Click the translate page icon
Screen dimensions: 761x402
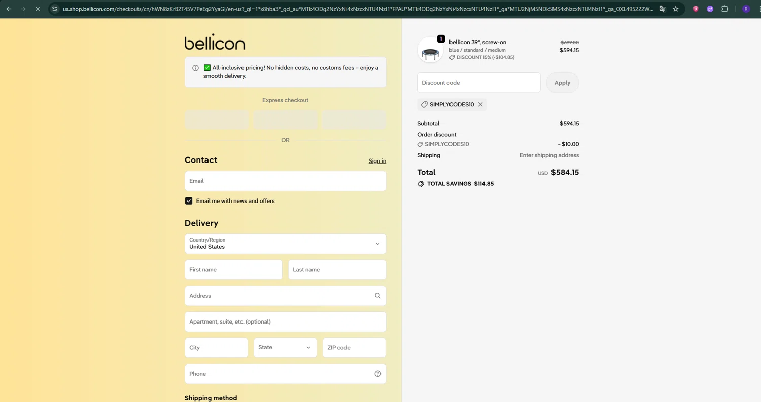pyautogui.click(x=663, y=9)
